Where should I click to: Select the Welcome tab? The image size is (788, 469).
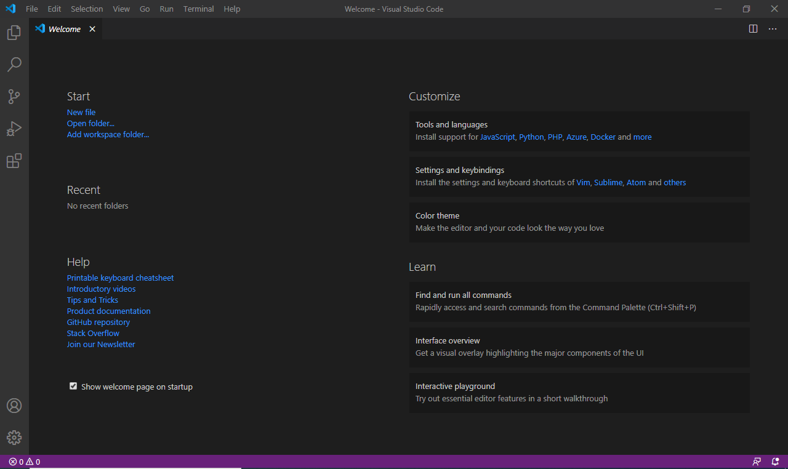(x=65, y=29)
